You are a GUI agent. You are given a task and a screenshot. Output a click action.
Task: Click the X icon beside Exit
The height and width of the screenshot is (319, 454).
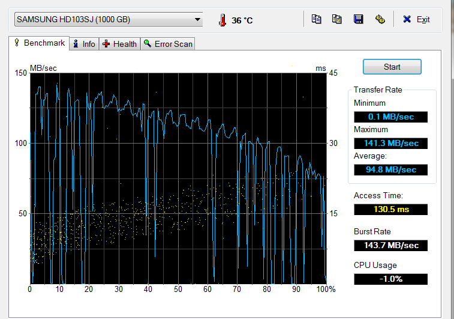click(407, 19)
